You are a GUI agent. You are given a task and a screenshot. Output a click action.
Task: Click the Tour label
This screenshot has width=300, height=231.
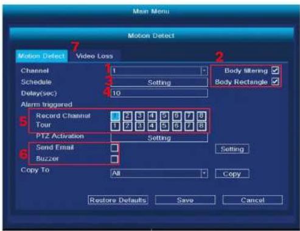click(x=43, y=124)
